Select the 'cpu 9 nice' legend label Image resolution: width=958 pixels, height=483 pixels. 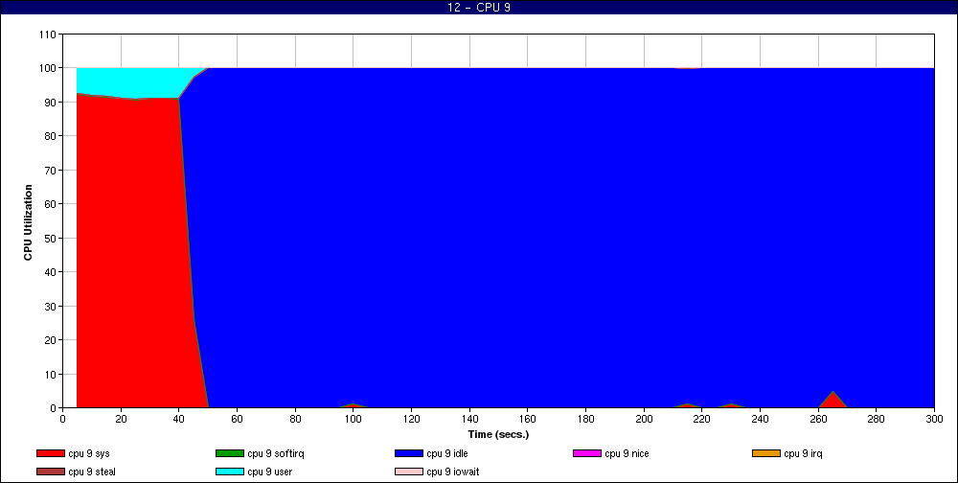[x=627, y=453]
